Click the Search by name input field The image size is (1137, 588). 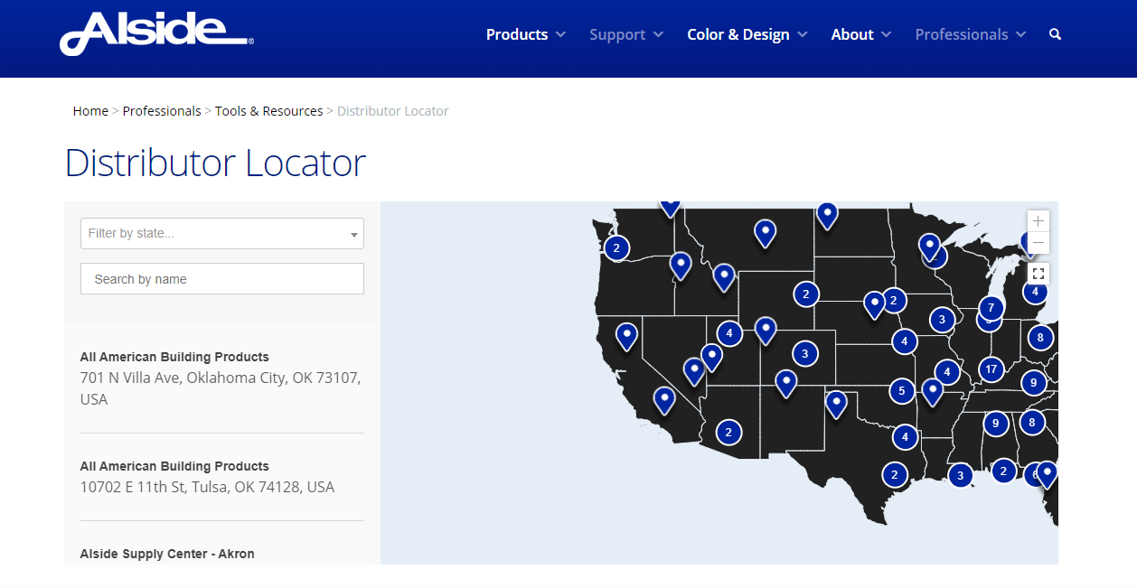point(221,278)
